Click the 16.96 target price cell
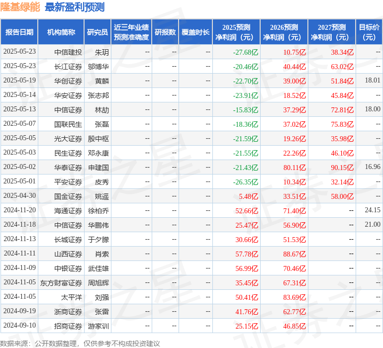 pos(372,167)
